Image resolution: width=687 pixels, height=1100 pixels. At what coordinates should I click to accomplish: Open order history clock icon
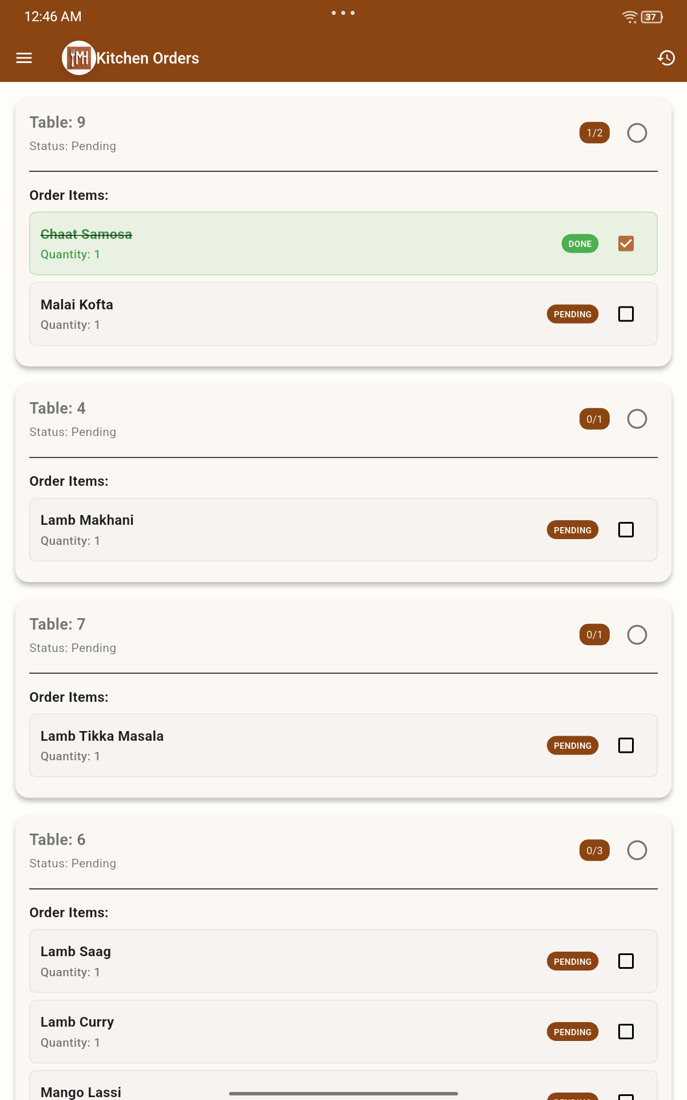tap(666, 58)
